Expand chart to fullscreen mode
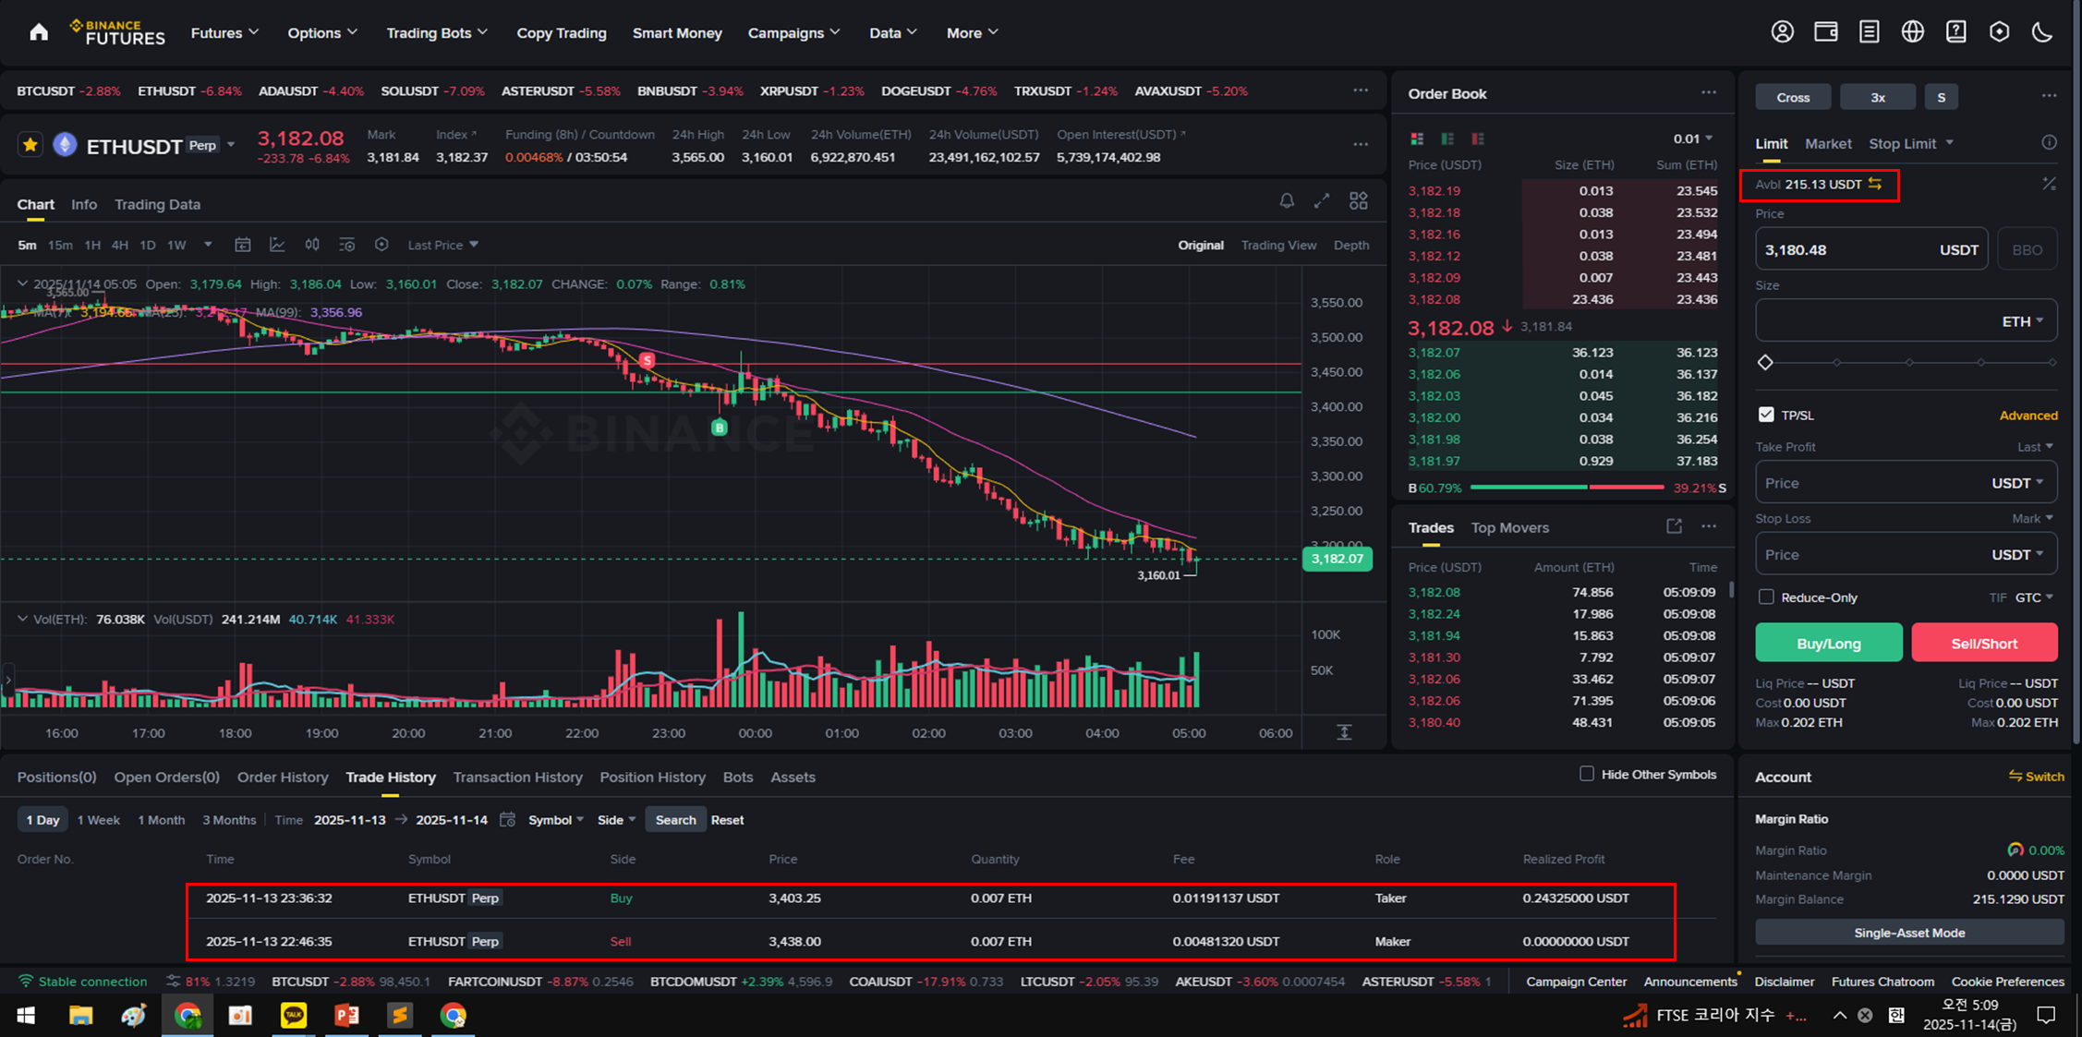 click(x=1322, y=200)
